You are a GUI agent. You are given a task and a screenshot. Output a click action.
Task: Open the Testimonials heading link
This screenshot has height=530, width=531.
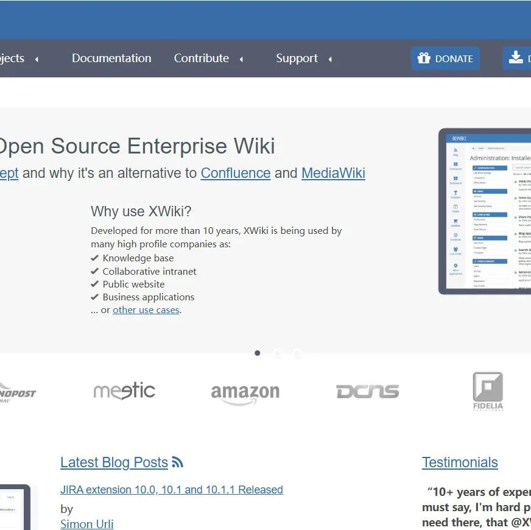pyautogui.click(x=460, y=462)
